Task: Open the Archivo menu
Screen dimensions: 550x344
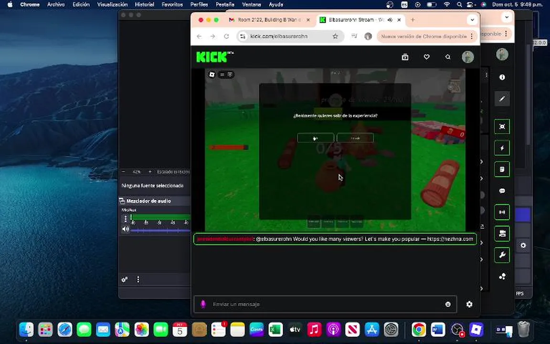Action: pyautogui.click(x=56, y=5)
